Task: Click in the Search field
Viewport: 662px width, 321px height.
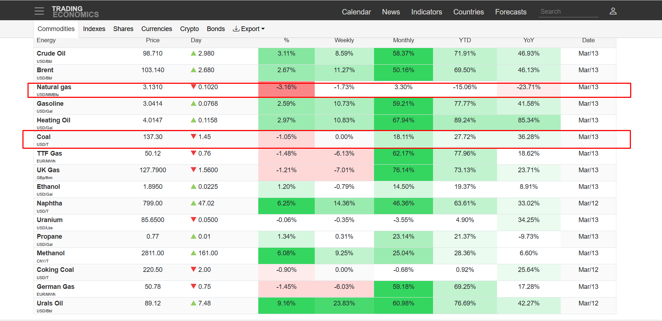Action: point(568,12)
